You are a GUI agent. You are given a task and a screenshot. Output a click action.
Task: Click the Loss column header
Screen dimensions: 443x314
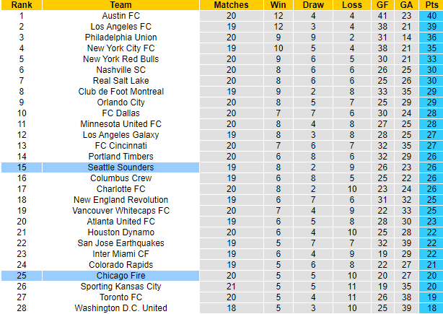point(351,4)
